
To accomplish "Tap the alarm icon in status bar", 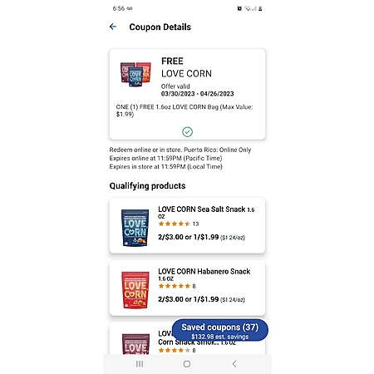I will point(239,8).
